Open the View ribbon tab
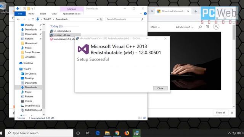Screen dimensions: 244x137 (x=54, y=14)
